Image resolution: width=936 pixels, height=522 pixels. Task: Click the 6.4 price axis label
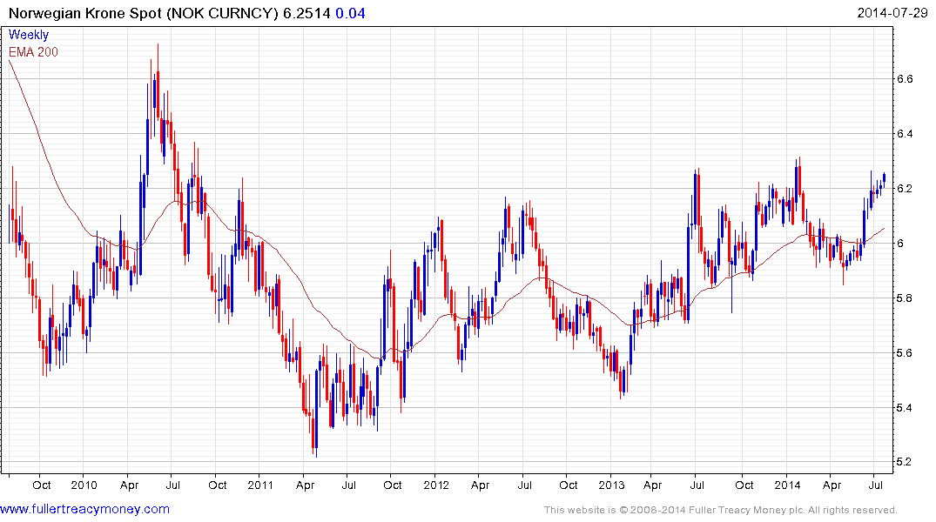click(905, 134)
